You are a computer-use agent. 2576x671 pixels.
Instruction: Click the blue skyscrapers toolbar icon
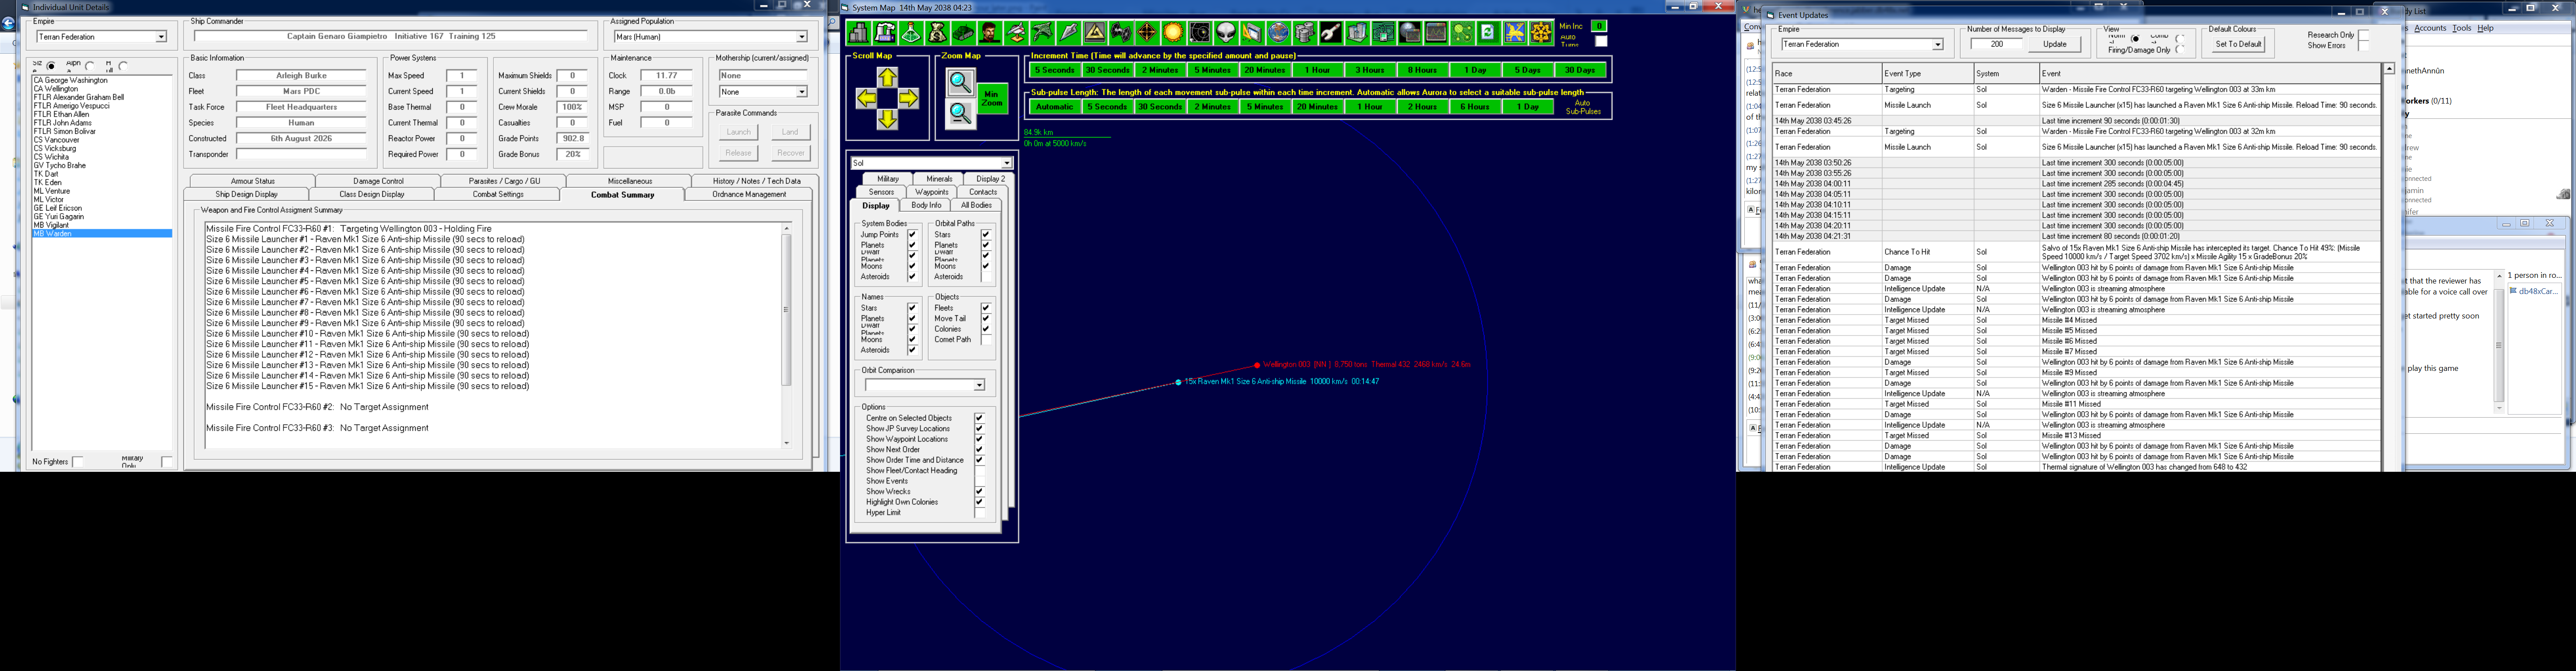(1357, 33)
